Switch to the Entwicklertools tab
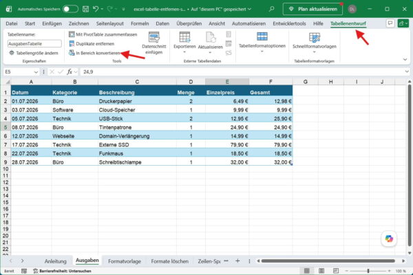This screenshot has height=275, width=413. (x=289, y=23)
